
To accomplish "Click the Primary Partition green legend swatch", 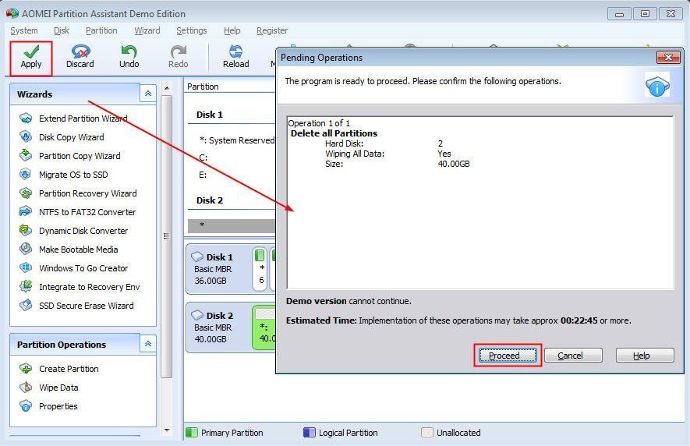I will tap(192, 432).
